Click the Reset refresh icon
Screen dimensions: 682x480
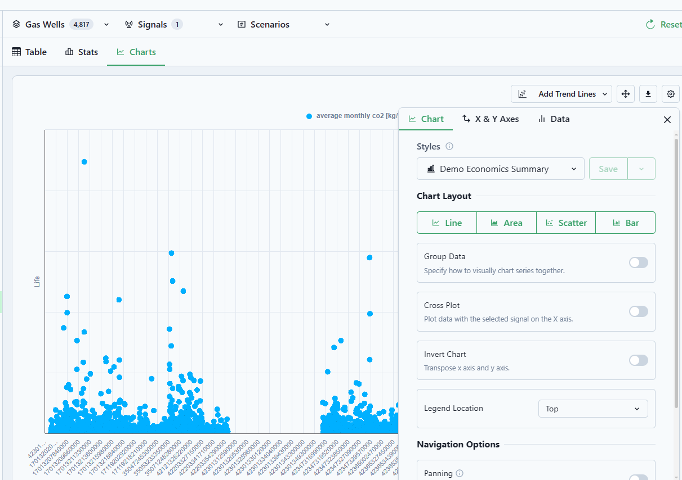click(x=650, y=24)
